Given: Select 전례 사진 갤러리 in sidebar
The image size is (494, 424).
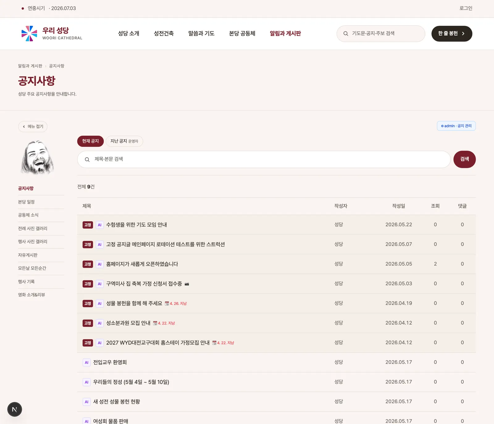Looking at the screenshot, I should [32, 228].
